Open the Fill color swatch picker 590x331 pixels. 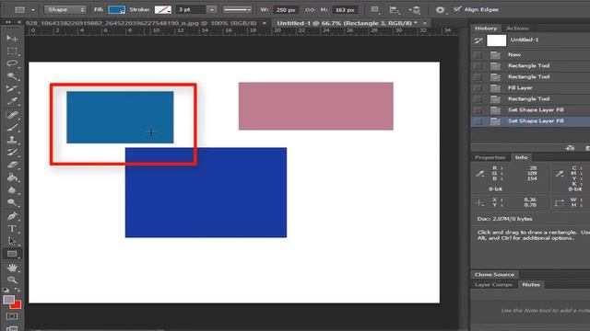117,10
